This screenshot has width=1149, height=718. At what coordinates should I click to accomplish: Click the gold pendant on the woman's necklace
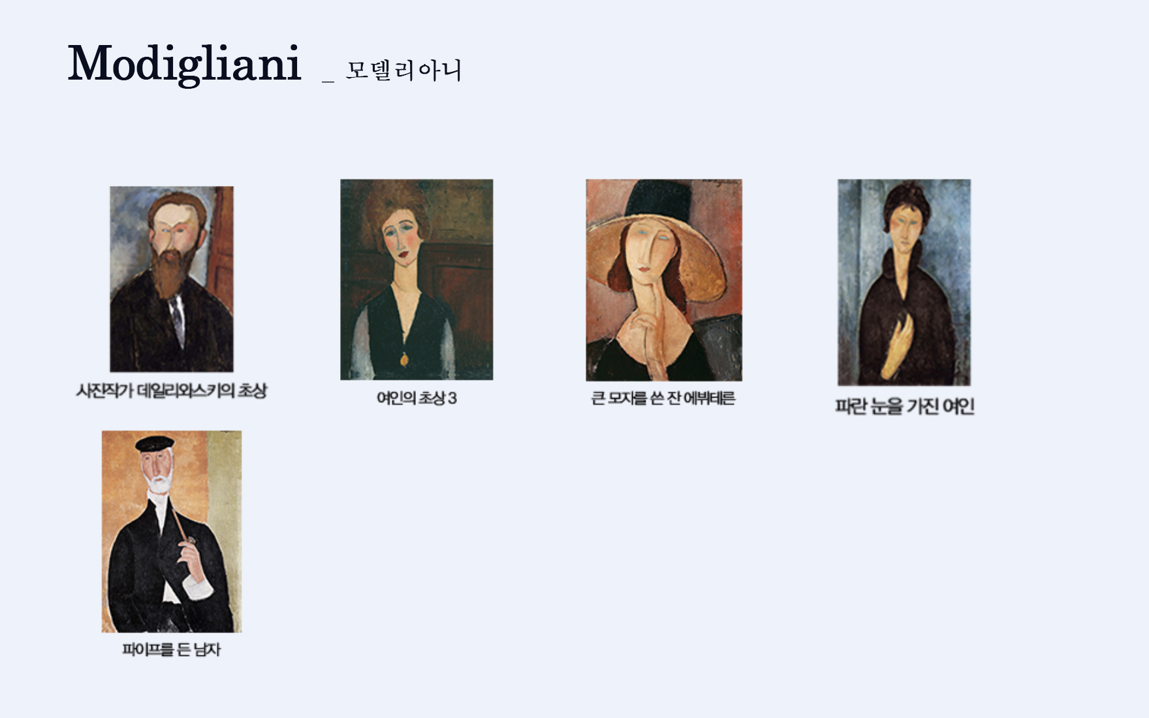pyautogui.click(x=404, y=359)
